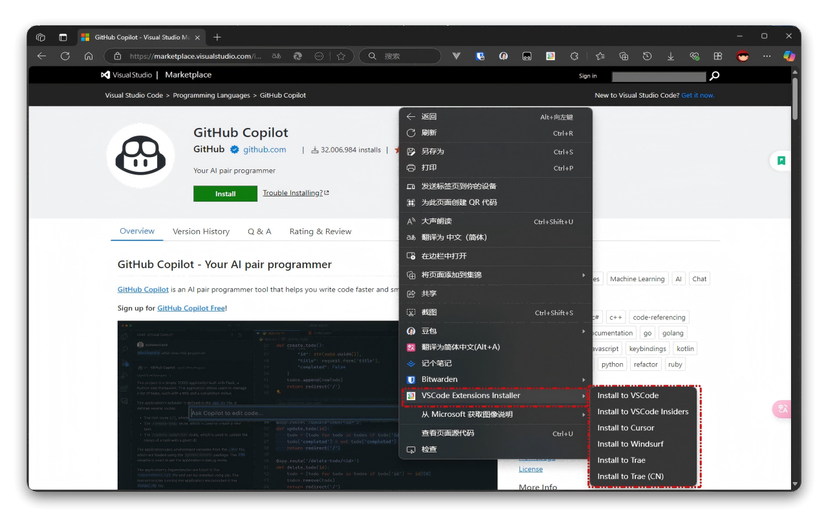Open the Visual Studio Code breadcrumb
The height and width of the screenshot is (517, 828).
pos(134,95)
